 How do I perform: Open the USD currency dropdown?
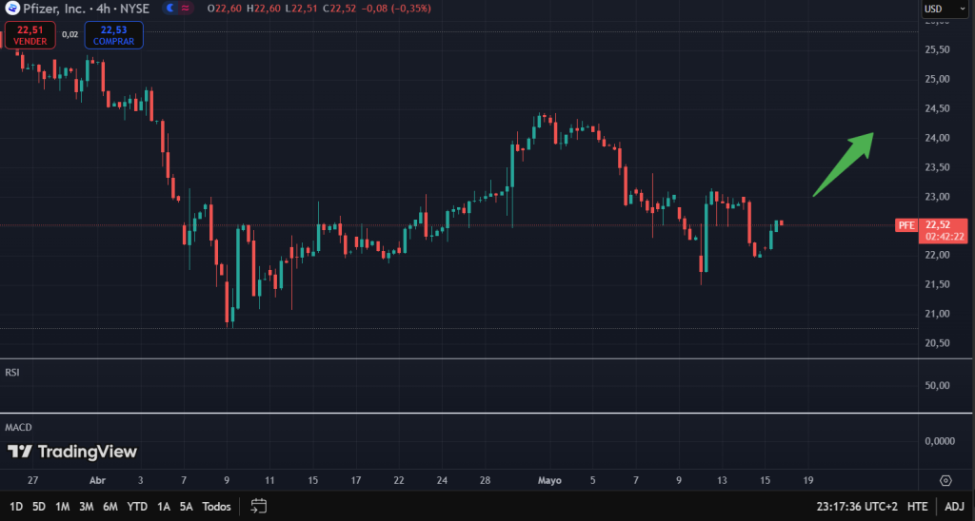945,9
